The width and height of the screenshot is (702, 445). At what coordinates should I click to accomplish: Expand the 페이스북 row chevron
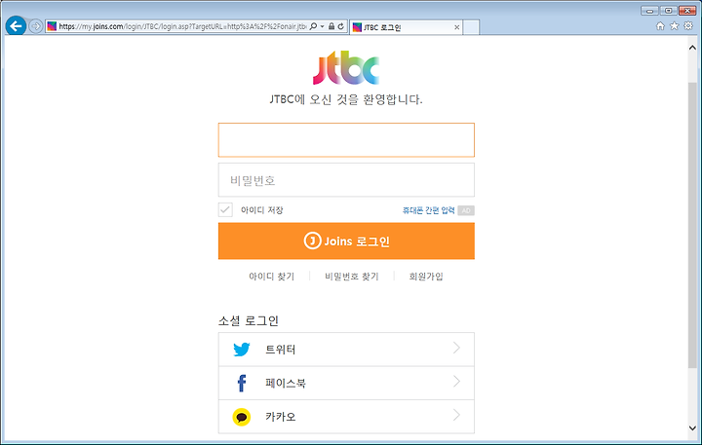tap(456, 382)
